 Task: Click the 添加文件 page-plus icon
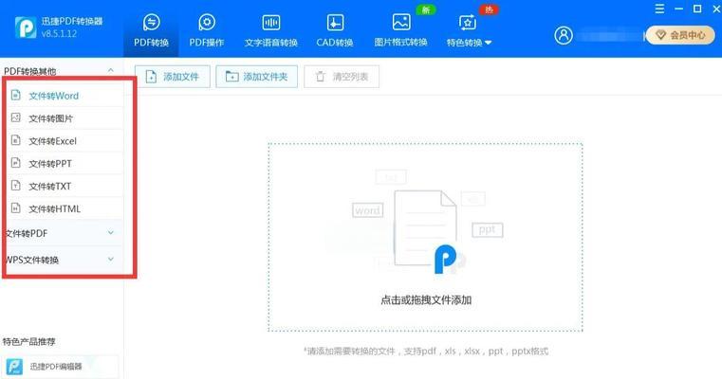click(x=151, y=77)
